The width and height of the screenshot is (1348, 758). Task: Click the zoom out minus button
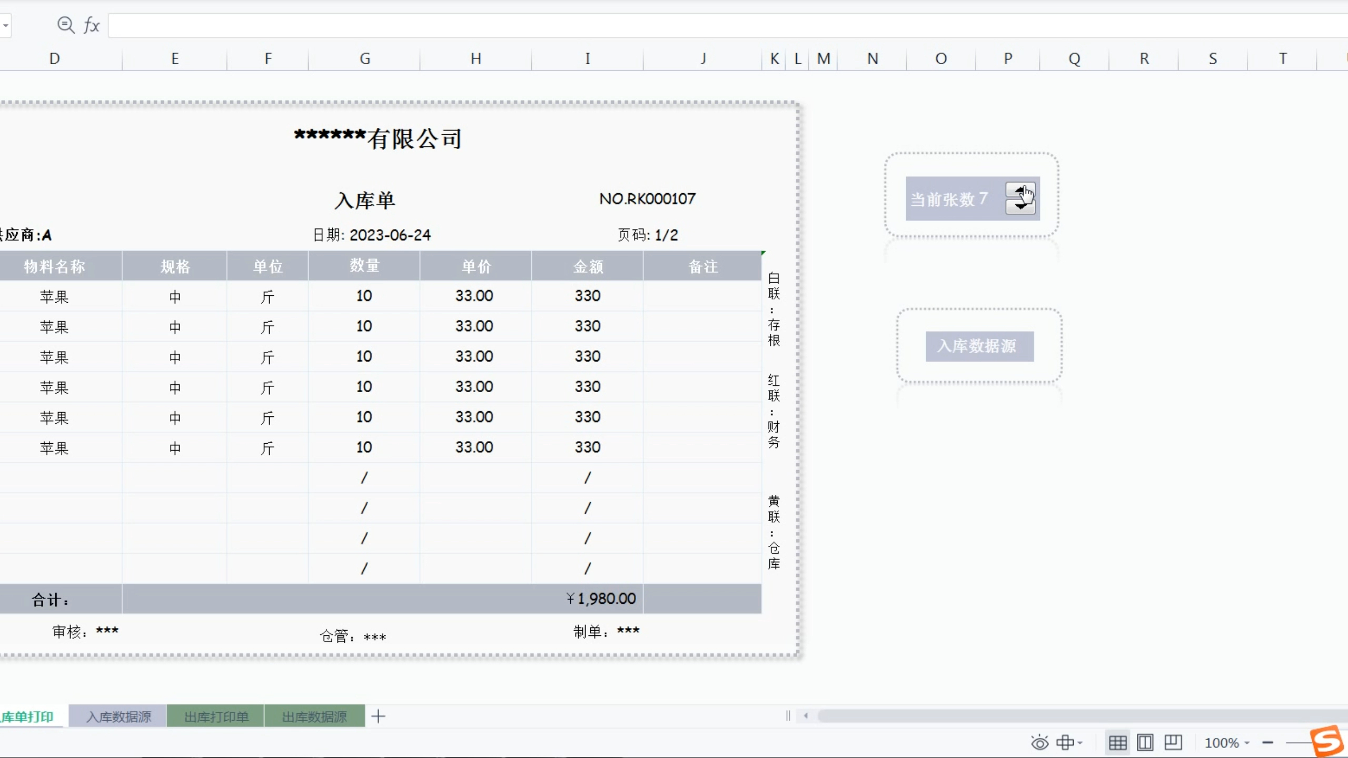click(x=1267, y=743)
